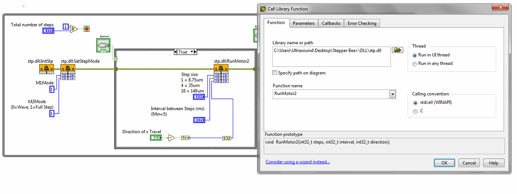Click the Interval between Steps I32 terminal
This screenshot has height=194, width=517.
[199, 120]
